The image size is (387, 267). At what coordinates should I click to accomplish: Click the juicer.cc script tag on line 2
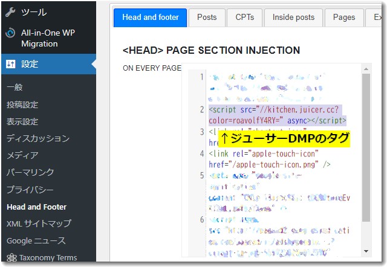pyautogui.click(x=278, y=115)
